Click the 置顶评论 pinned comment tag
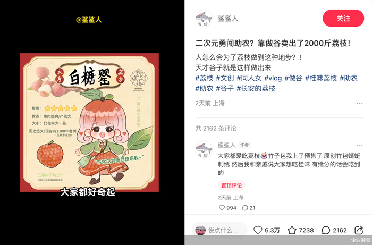 (232, 185)
